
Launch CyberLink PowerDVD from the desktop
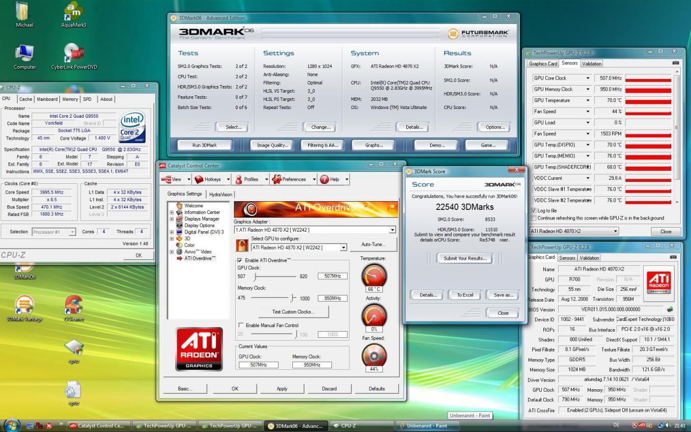pyautogui.click(x=74, y=56)
